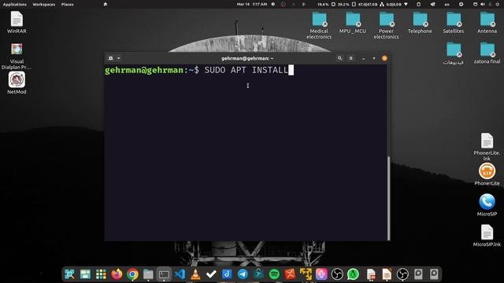504x283 pixels.
Task: Click the gehrman@gehrman prompt text
Action: click(x=144, y=70)
